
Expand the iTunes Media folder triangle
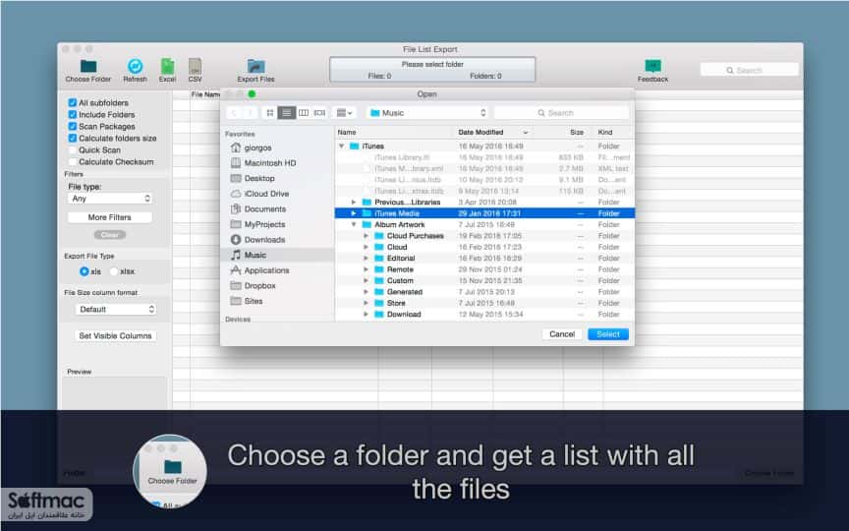354,213
